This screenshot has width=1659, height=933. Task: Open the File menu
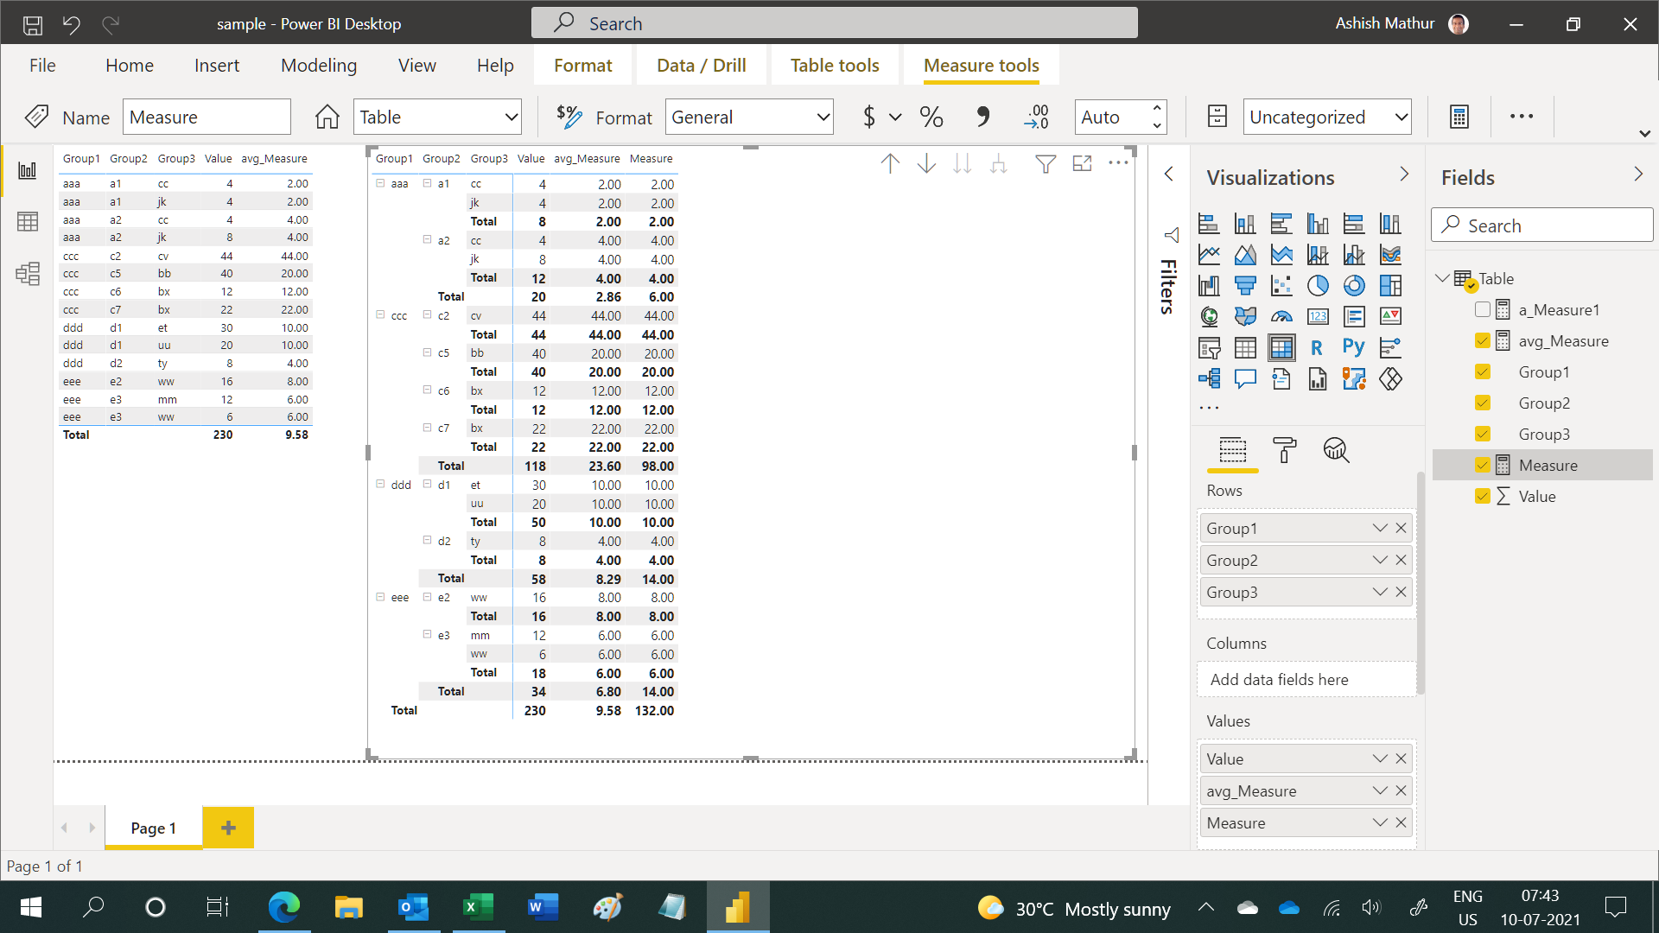(42, 66)
